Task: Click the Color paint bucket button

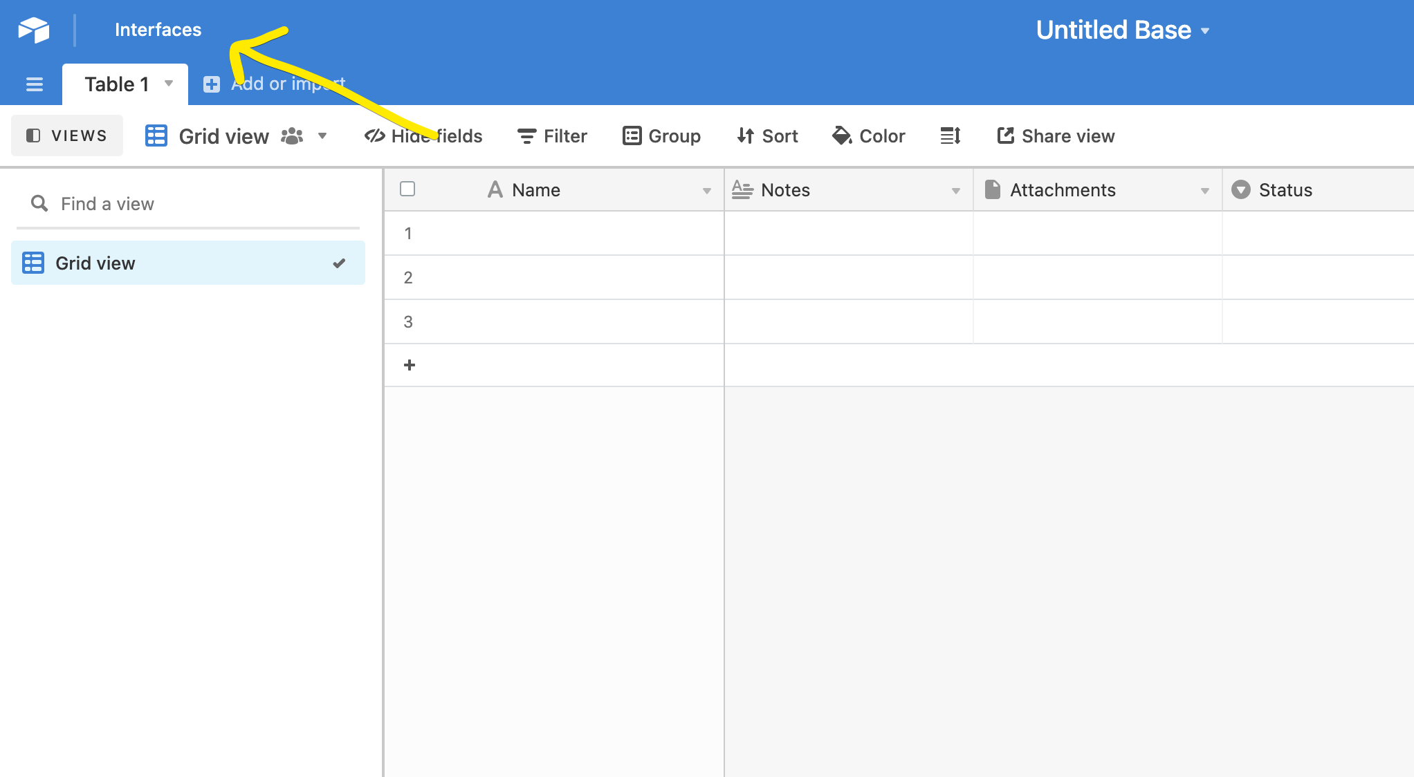Action: click(x=869, y=136)
